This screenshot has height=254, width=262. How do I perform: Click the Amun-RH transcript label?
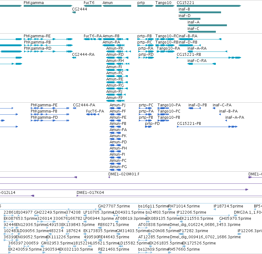[115, 61]
